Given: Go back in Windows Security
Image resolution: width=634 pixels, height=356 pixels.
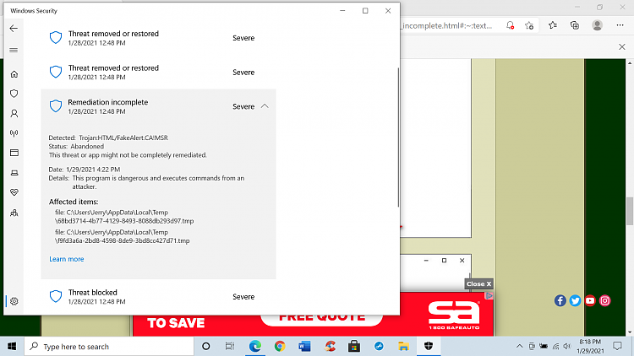Looking at the screenshot, I should coord(14,28).
